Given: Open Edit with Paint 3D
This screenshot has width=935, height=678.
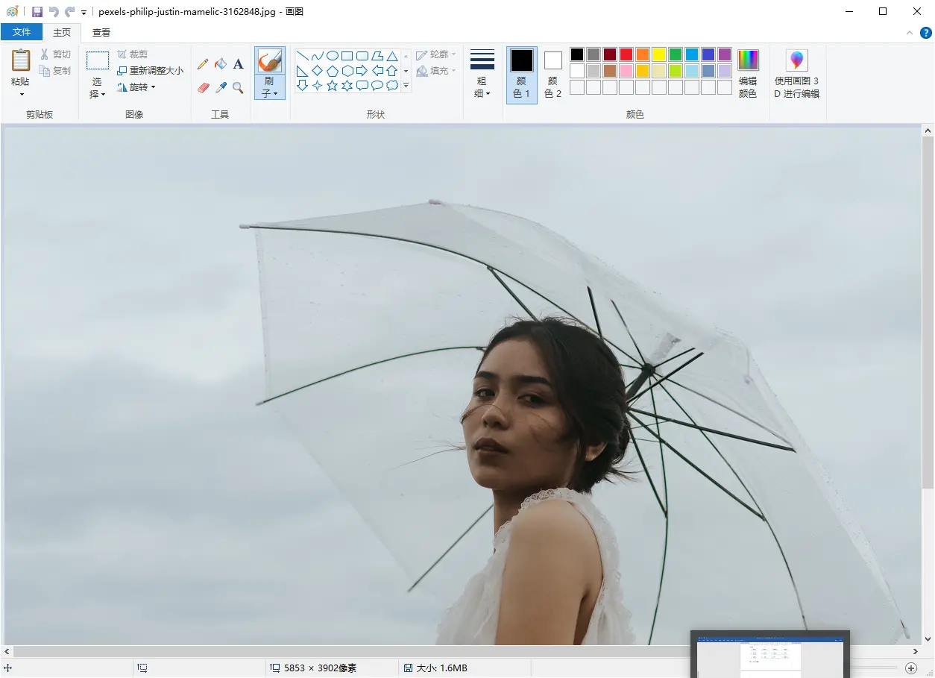Looking at the screenshot, I should (x=796, y=73).
